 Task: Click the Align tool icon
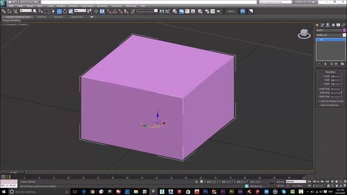[x=168, y=11]
